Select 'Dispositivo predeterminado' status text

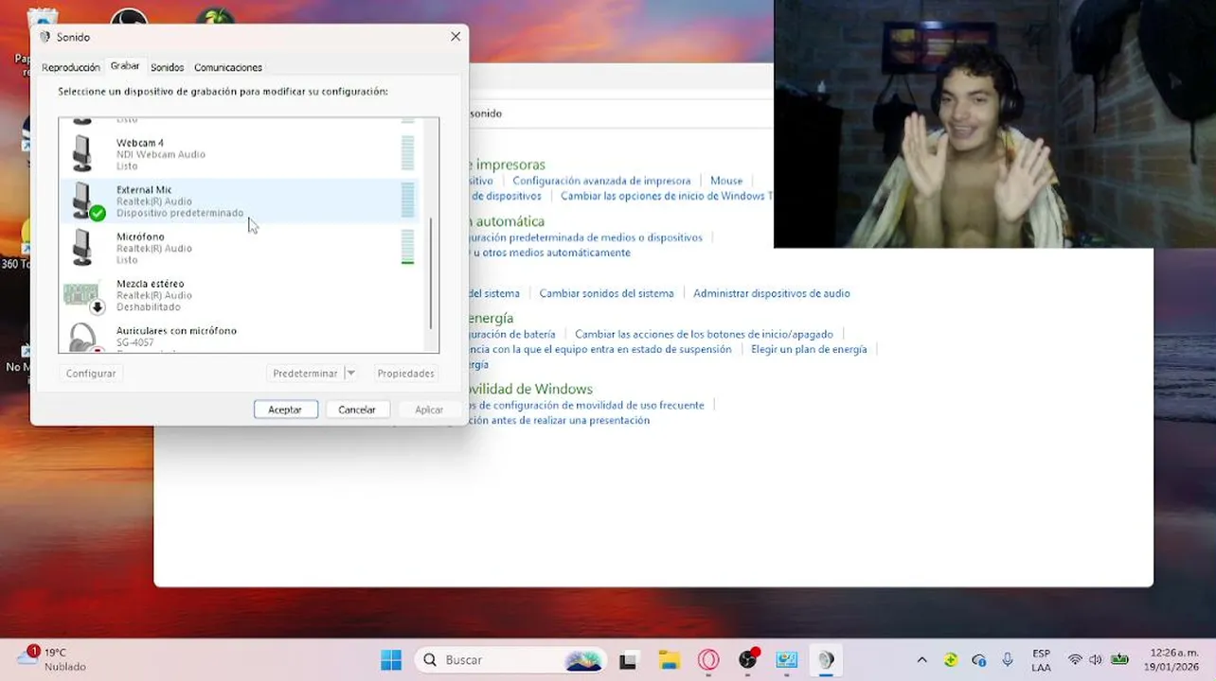click(180, 213)
